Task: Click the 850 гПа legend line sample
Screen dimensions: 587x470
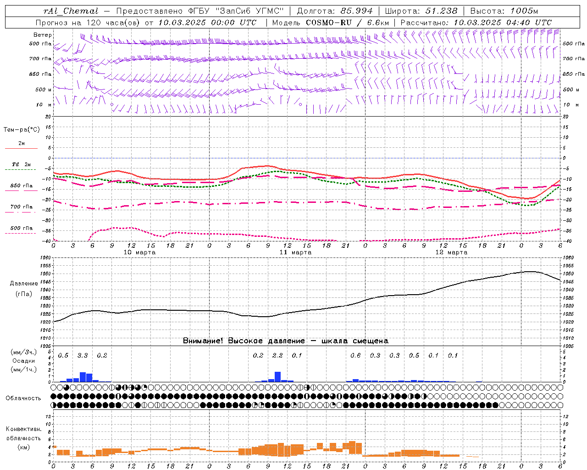Action: pos(21,190)
